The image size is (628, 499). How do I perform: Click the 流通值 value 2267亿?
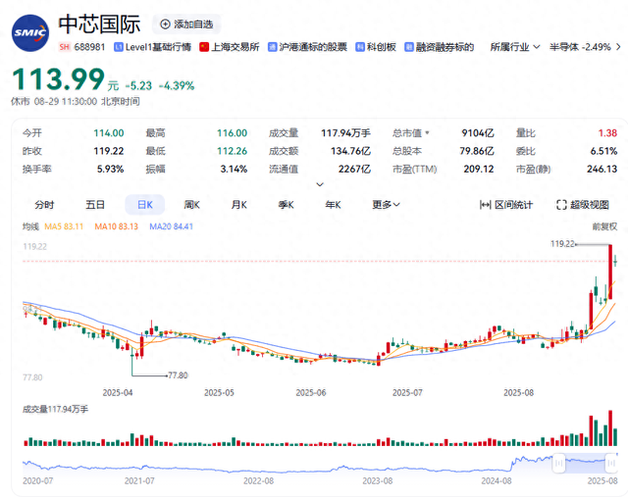[354, 169]
